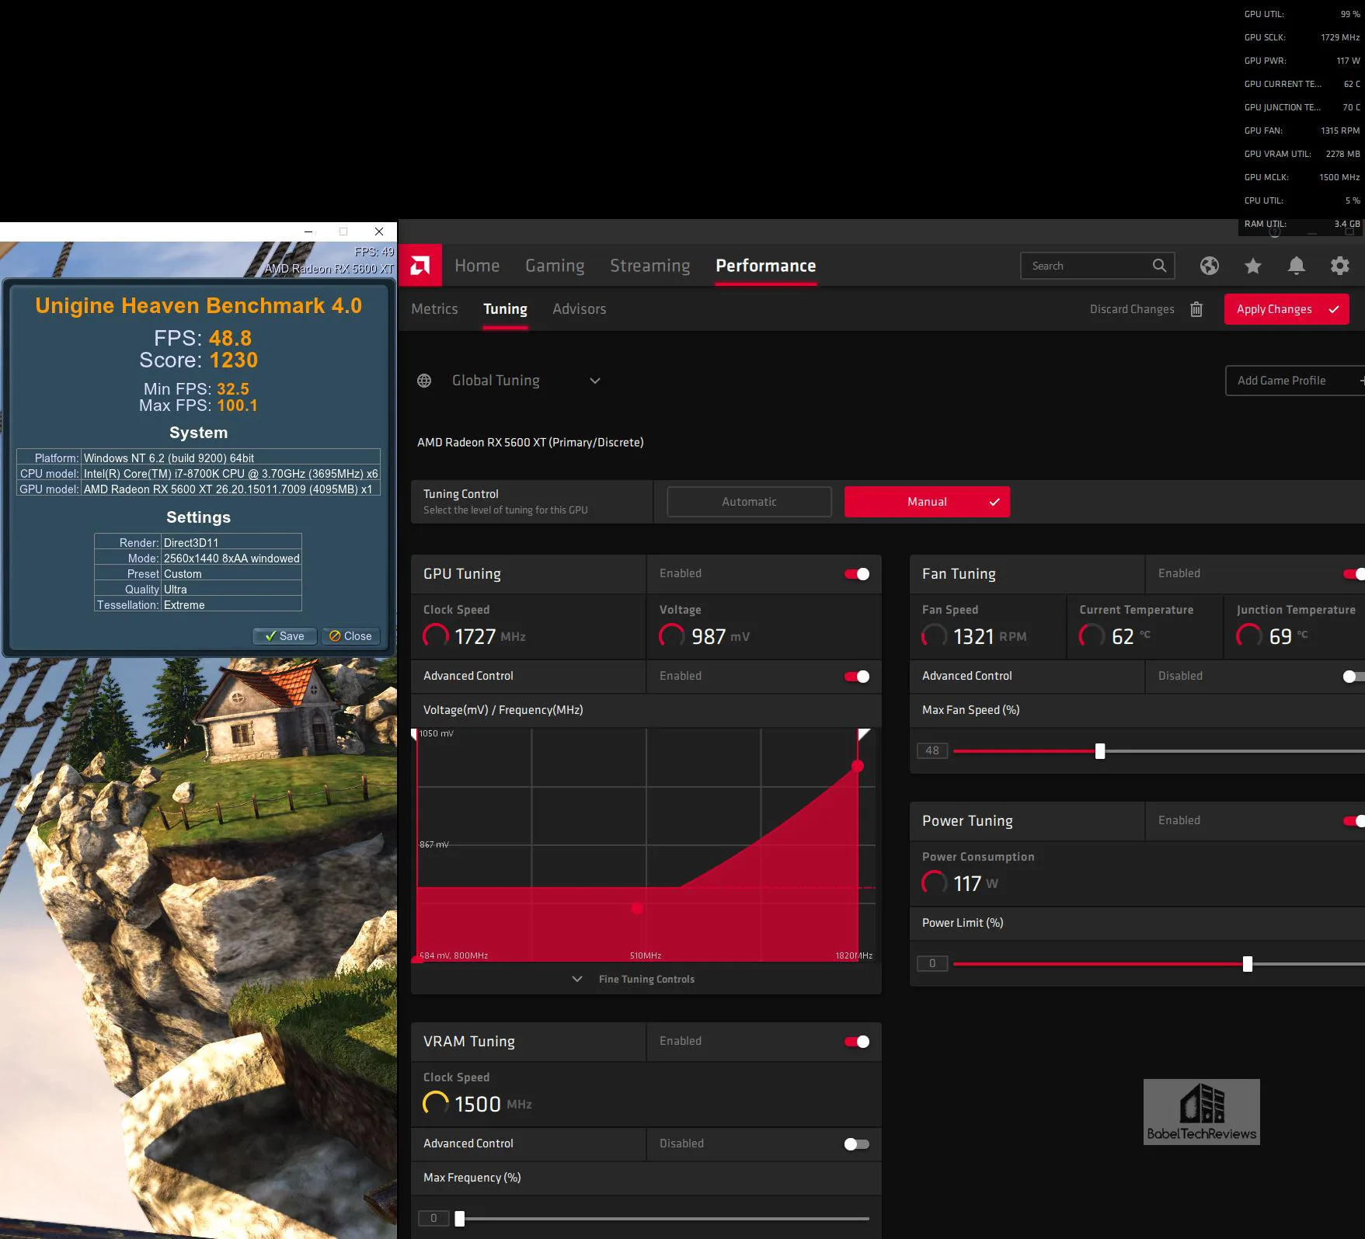Toggle VRAM Advanced Control switch
This screenshot has height=1239, width=1365.
857,1144
